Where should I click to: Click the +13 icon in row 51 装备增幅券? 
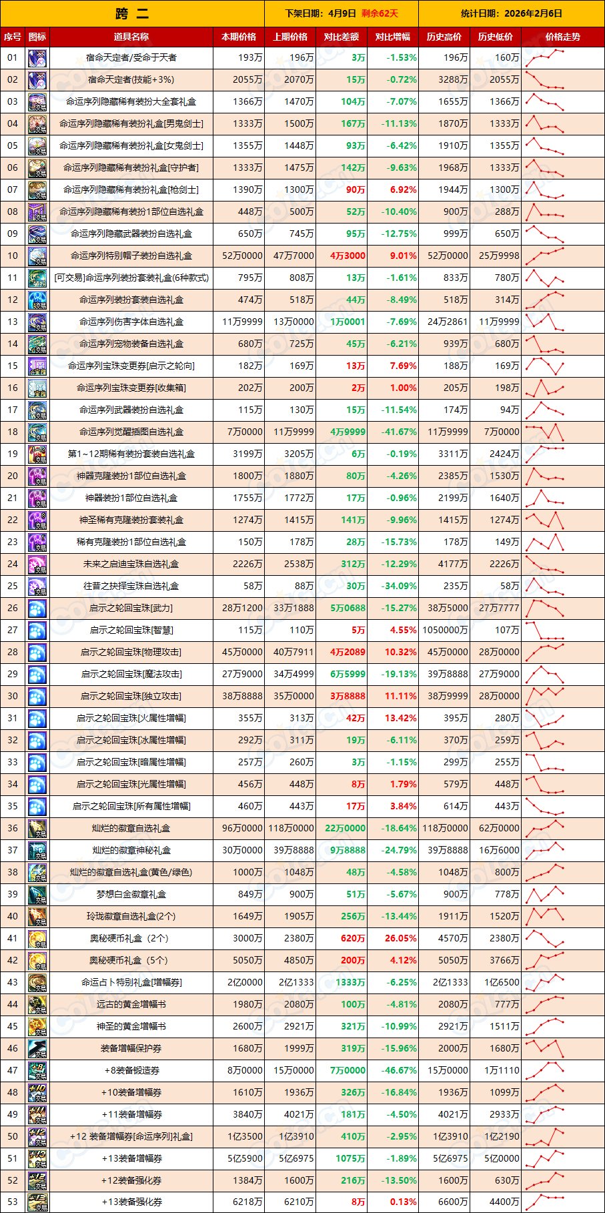(x=37, y=1159)
